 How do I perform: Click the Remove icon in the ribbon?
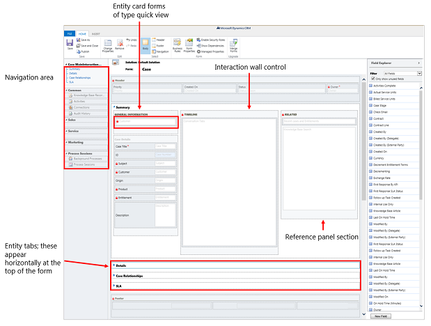click(x=120, y=45)
